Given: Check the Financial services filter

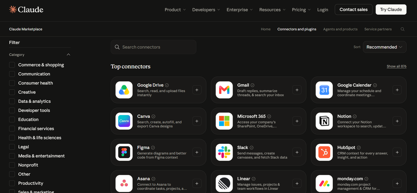Looking at the screenshot, I should tap(12, 128).
